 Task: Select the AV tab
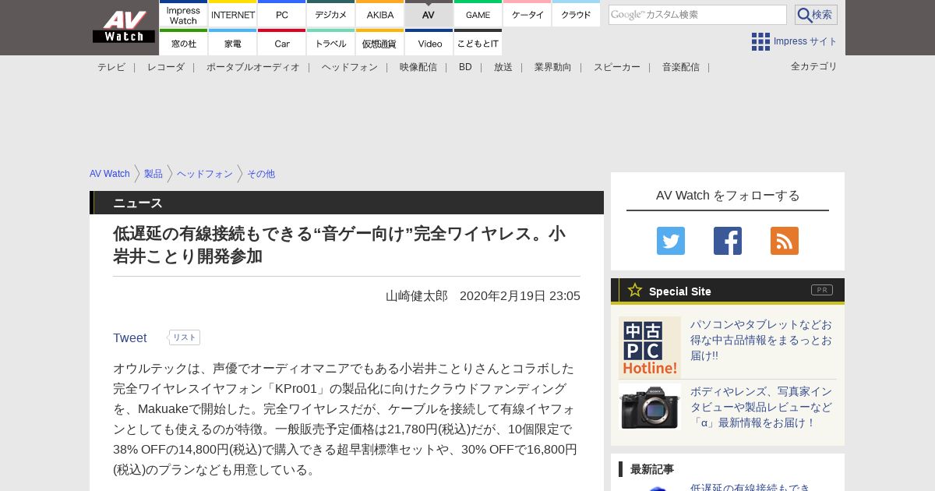(x=429, y=14)
